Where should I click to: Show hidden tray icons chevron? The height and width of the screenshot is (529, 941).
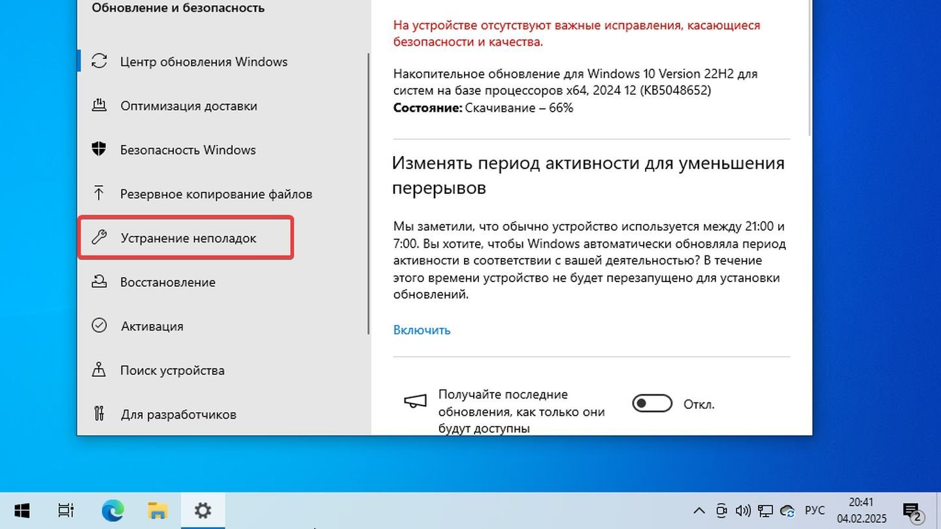pos(699,511)
